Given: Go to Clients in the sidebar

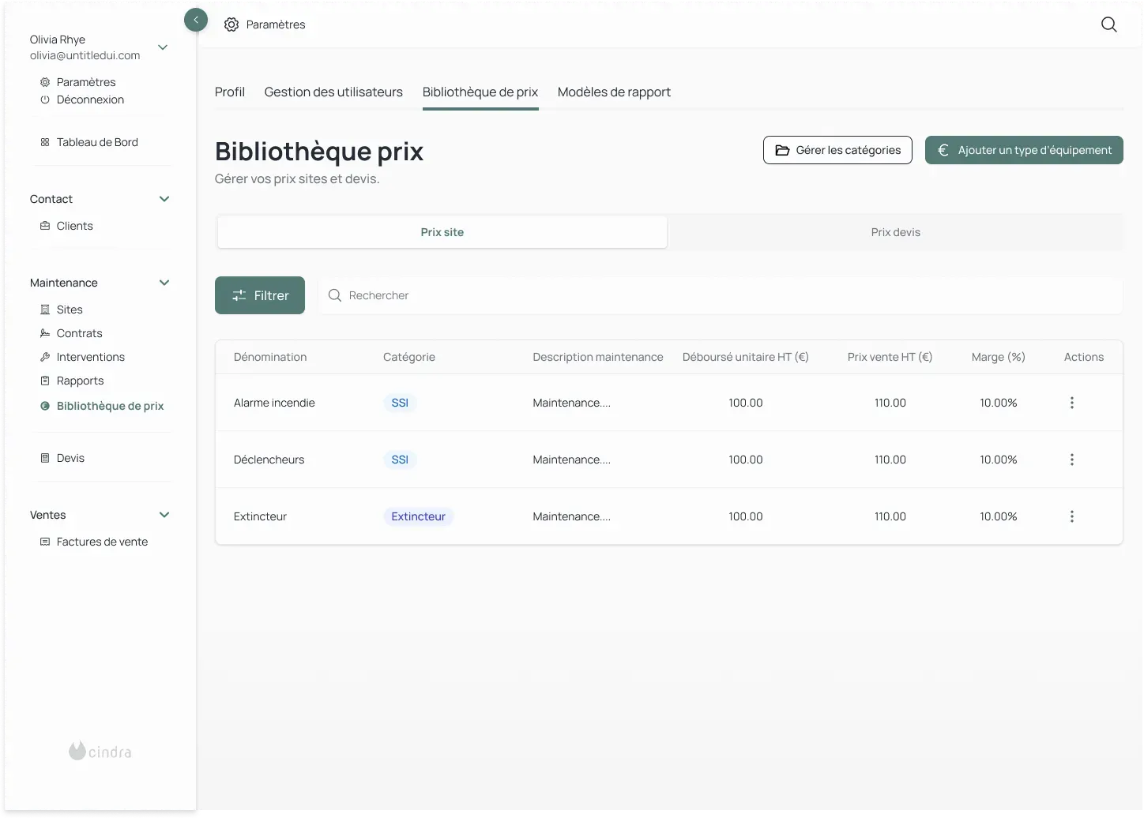Looking at the screenshot, I should pyautogui.click(x=75, y=226).
